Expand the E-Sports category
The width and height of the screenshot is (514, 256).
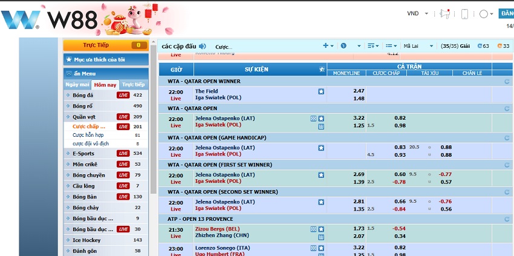(106, 154)
